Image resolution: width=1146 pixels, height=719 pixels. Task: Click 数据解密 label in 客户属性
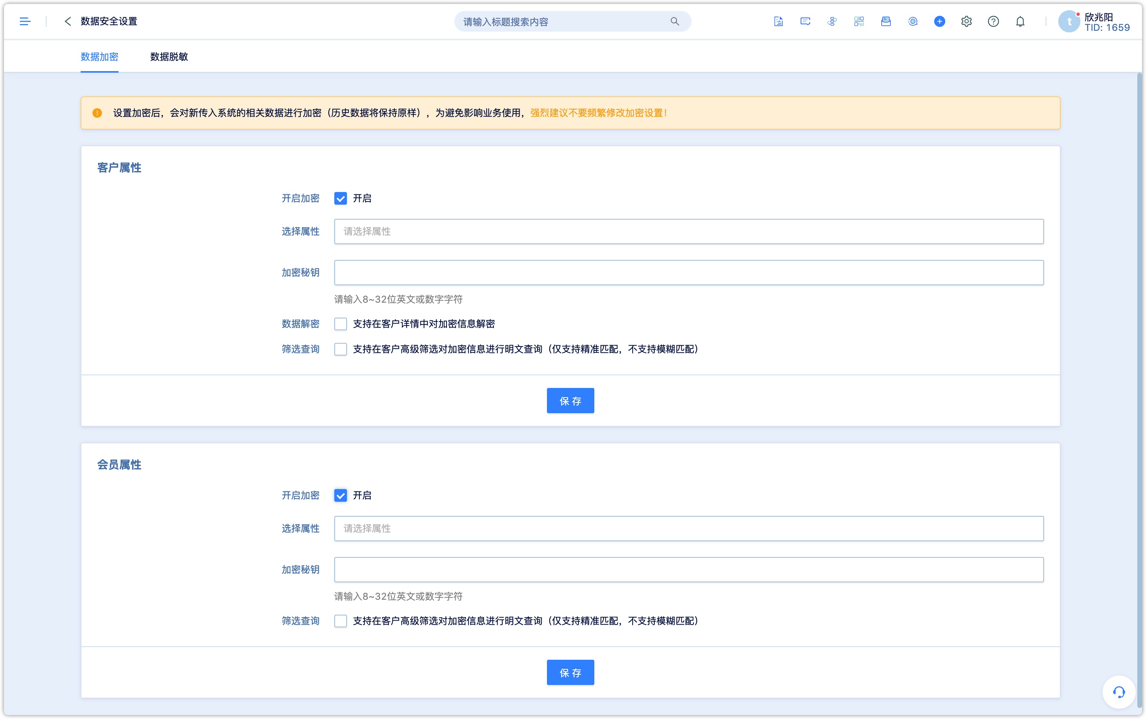coord(300,324)
